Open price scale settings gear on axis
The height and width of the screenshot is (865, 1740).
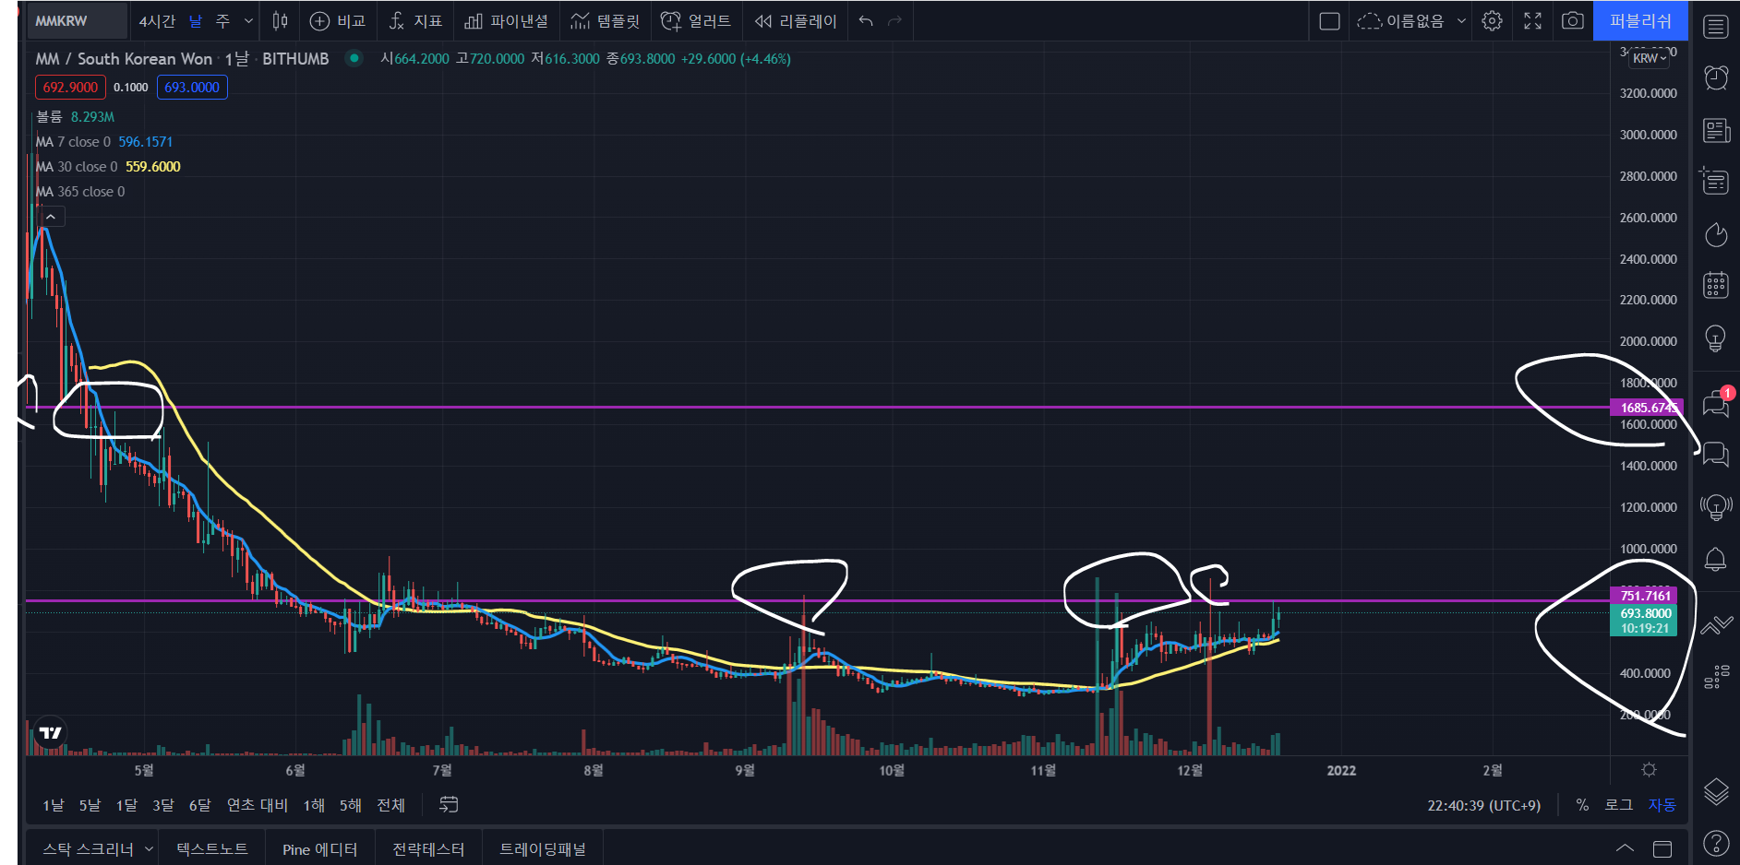coord(1650,769)
